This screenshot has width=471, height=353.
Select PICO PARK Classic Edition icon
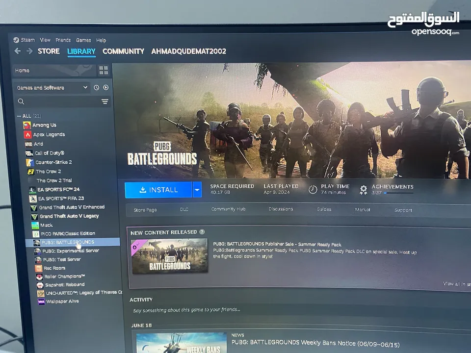(36, 234)
